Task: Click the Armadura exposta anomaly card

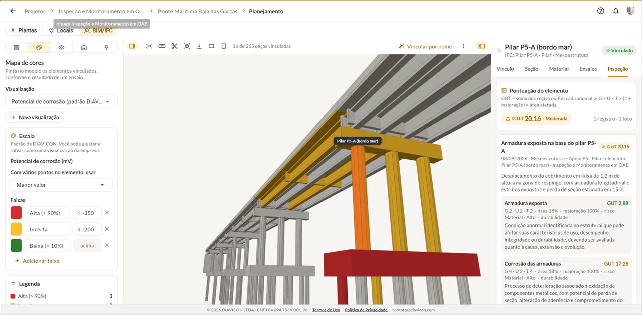Action: (x=566, y=224)
